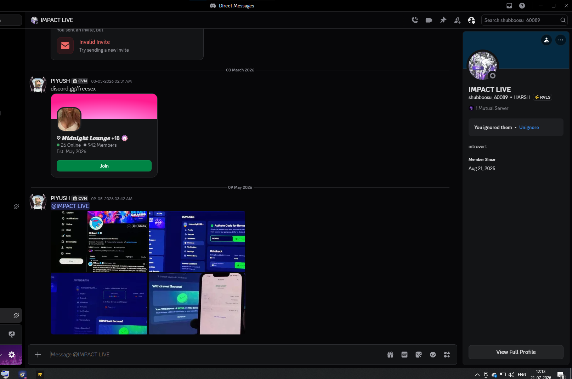Open View Full Profile
Screen dimensions: 572x379
[x=516, y=352]
